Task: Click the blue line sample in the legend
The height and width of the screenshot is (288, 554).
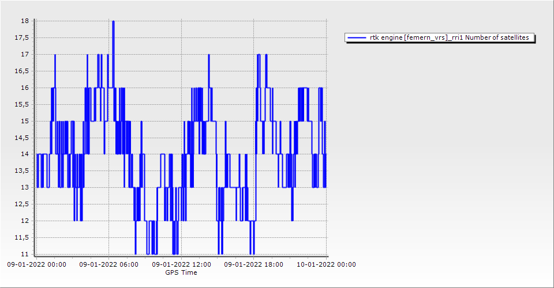Action: [357, 37]
